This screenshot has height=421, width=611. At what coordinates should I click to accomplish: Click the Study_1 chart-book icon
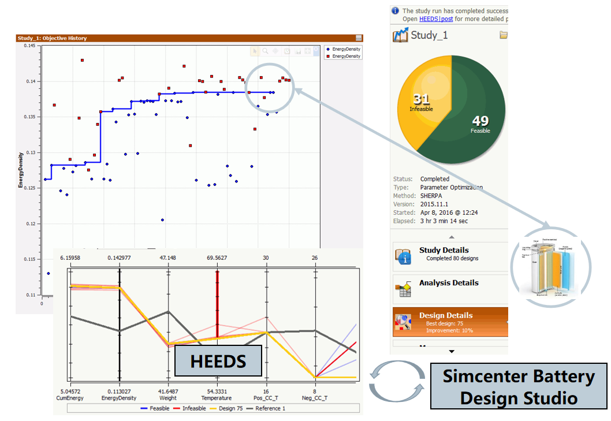coord(401,35)
